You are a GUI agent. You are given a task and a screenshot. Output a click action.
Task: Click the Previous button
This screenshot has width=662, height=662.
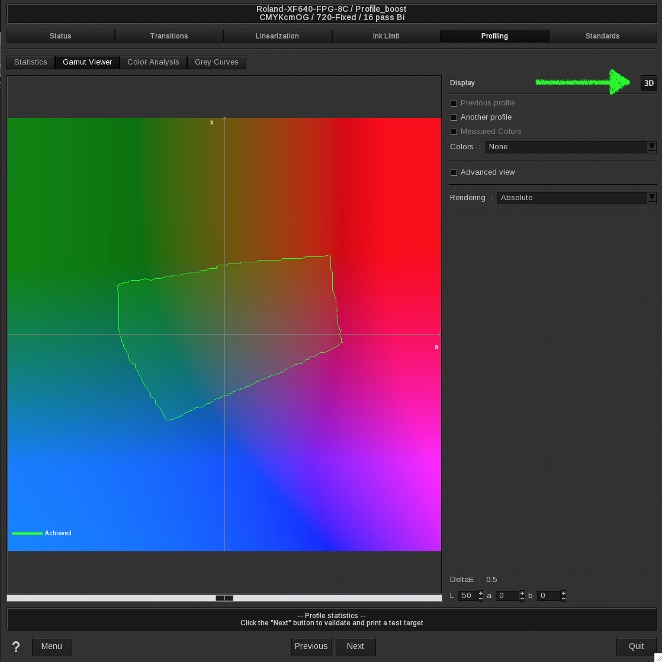point(311,646)
